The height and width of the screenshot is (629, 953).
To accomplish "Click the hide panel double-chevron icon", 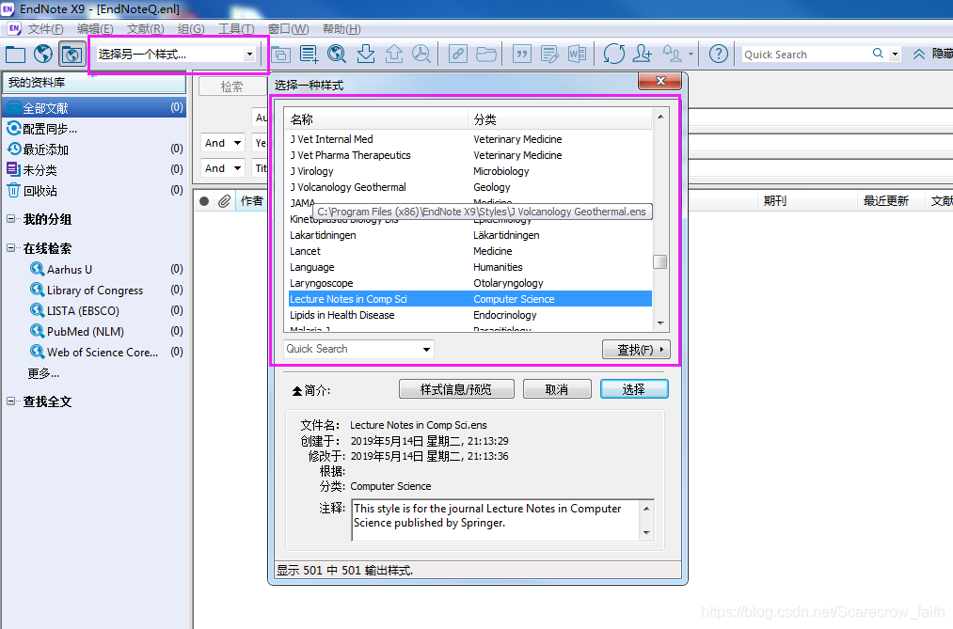I will tap(919, 54).
